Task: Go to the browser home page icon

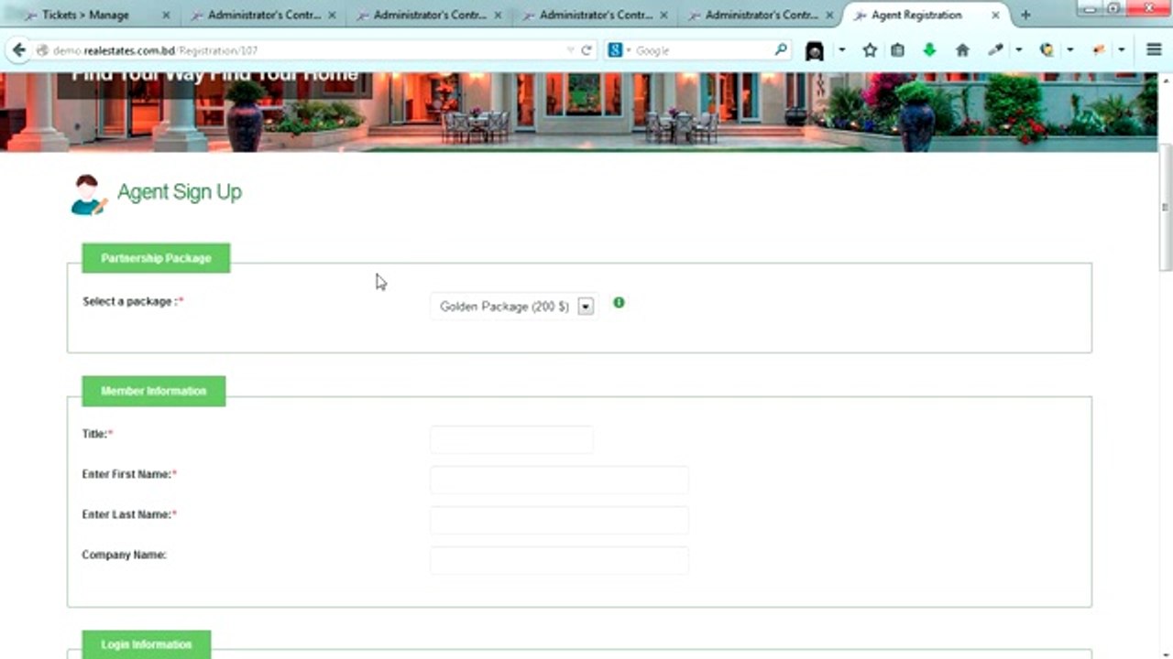Action: (962, 50)
